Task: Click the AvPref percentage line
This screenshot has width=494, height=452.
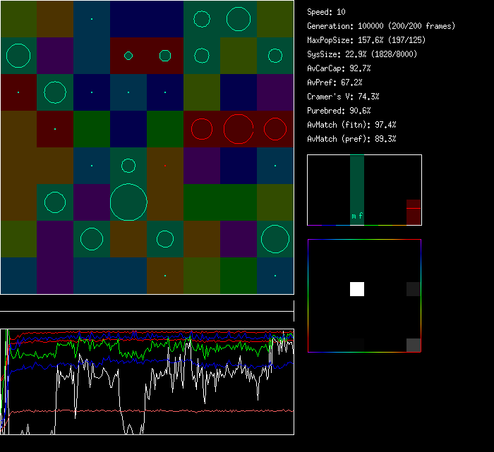Action: click(x=335, y=83)
